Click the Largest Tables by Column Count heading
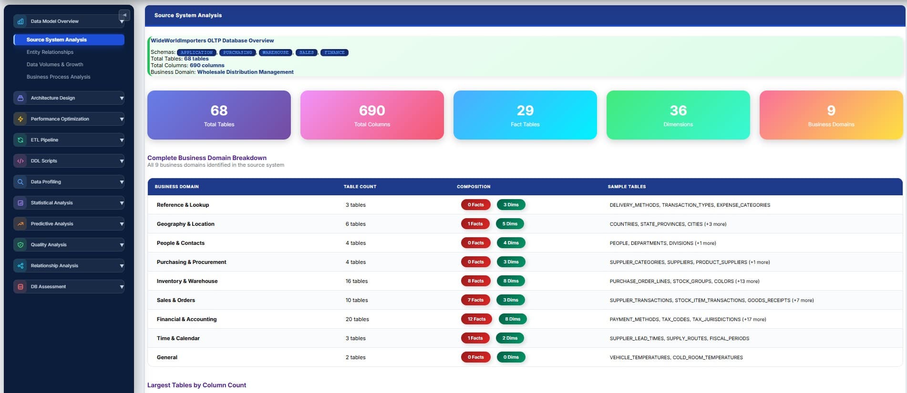Viewport: 907px width, 393px height. 196,385
